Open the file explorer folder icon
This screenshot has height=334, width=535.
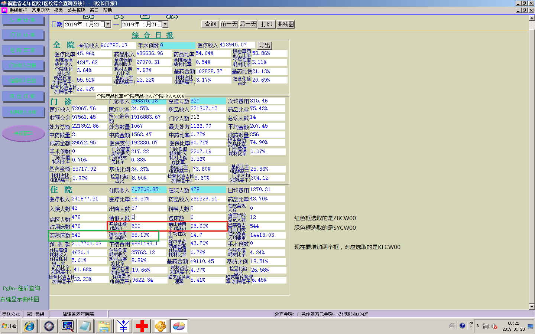pyautogui.click(x=104, y=326)
